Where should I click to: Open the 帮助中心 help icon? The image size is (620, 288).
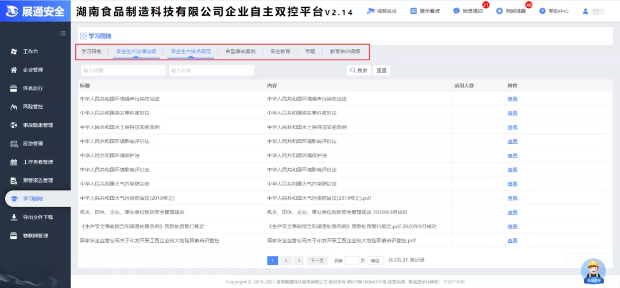tap(542, 11)
